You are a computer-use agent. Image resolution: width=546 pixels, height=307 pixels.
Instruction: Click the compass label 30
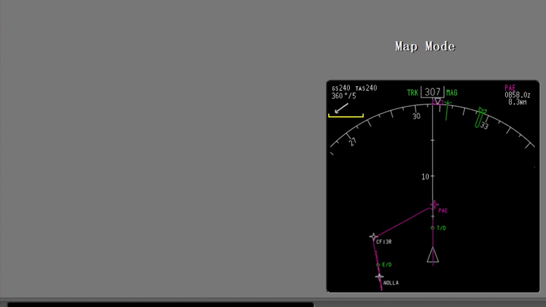pos(416,116)
